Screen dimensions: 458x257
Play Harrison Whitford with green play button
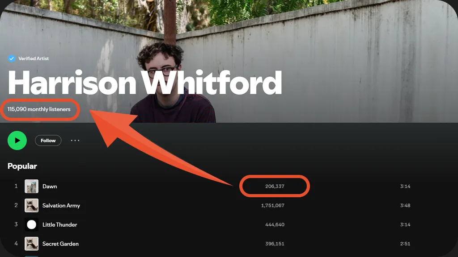coord(17,141)
